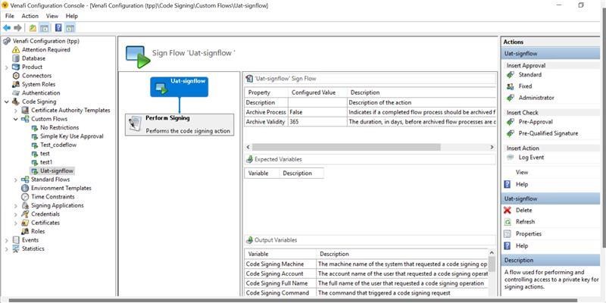Click the Code Signing Account variable row
606x303 pixels.
click(366, 273)
